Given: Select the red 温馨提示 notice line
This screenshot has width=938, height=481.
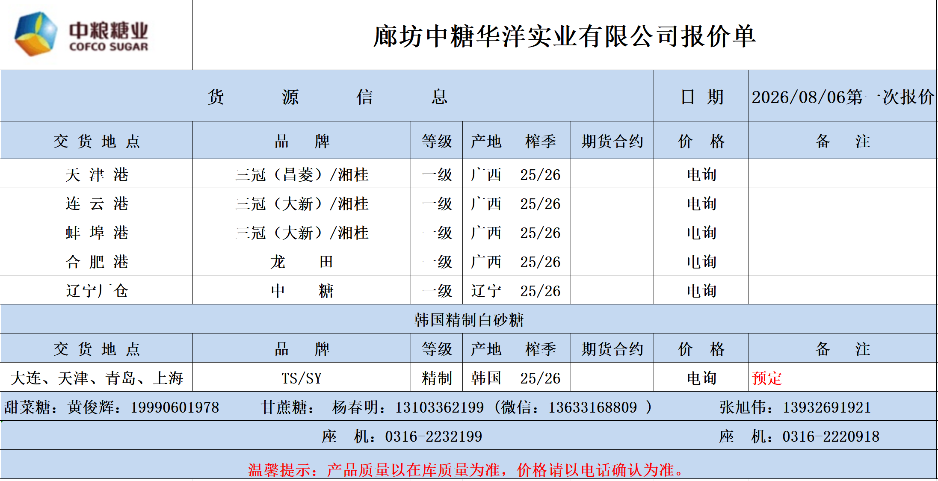Looking at the screenshot, I should 466,469.
